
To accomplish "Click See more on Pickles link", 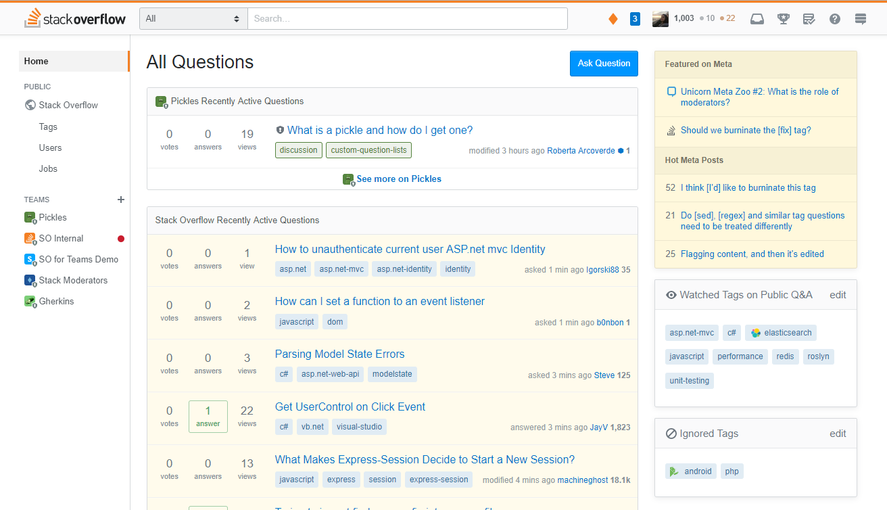I will point(399,179).
